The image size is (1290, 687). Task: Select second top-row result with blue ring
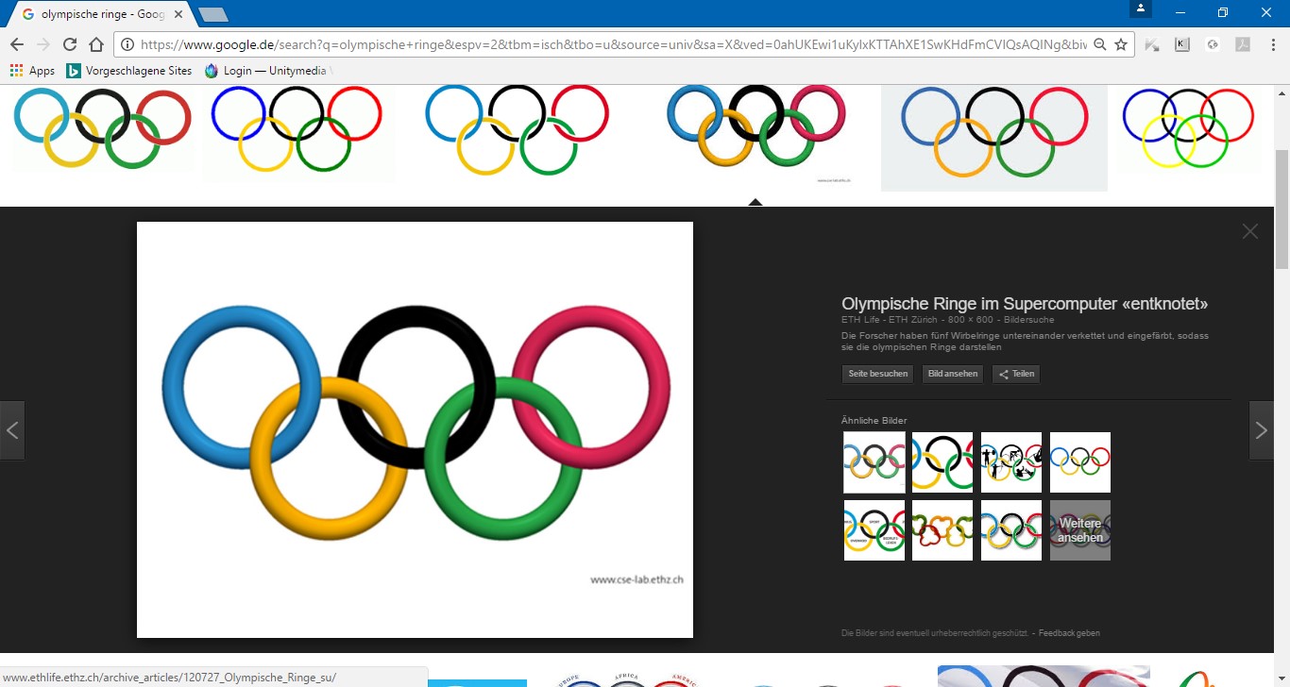click(x=298, y=129)
